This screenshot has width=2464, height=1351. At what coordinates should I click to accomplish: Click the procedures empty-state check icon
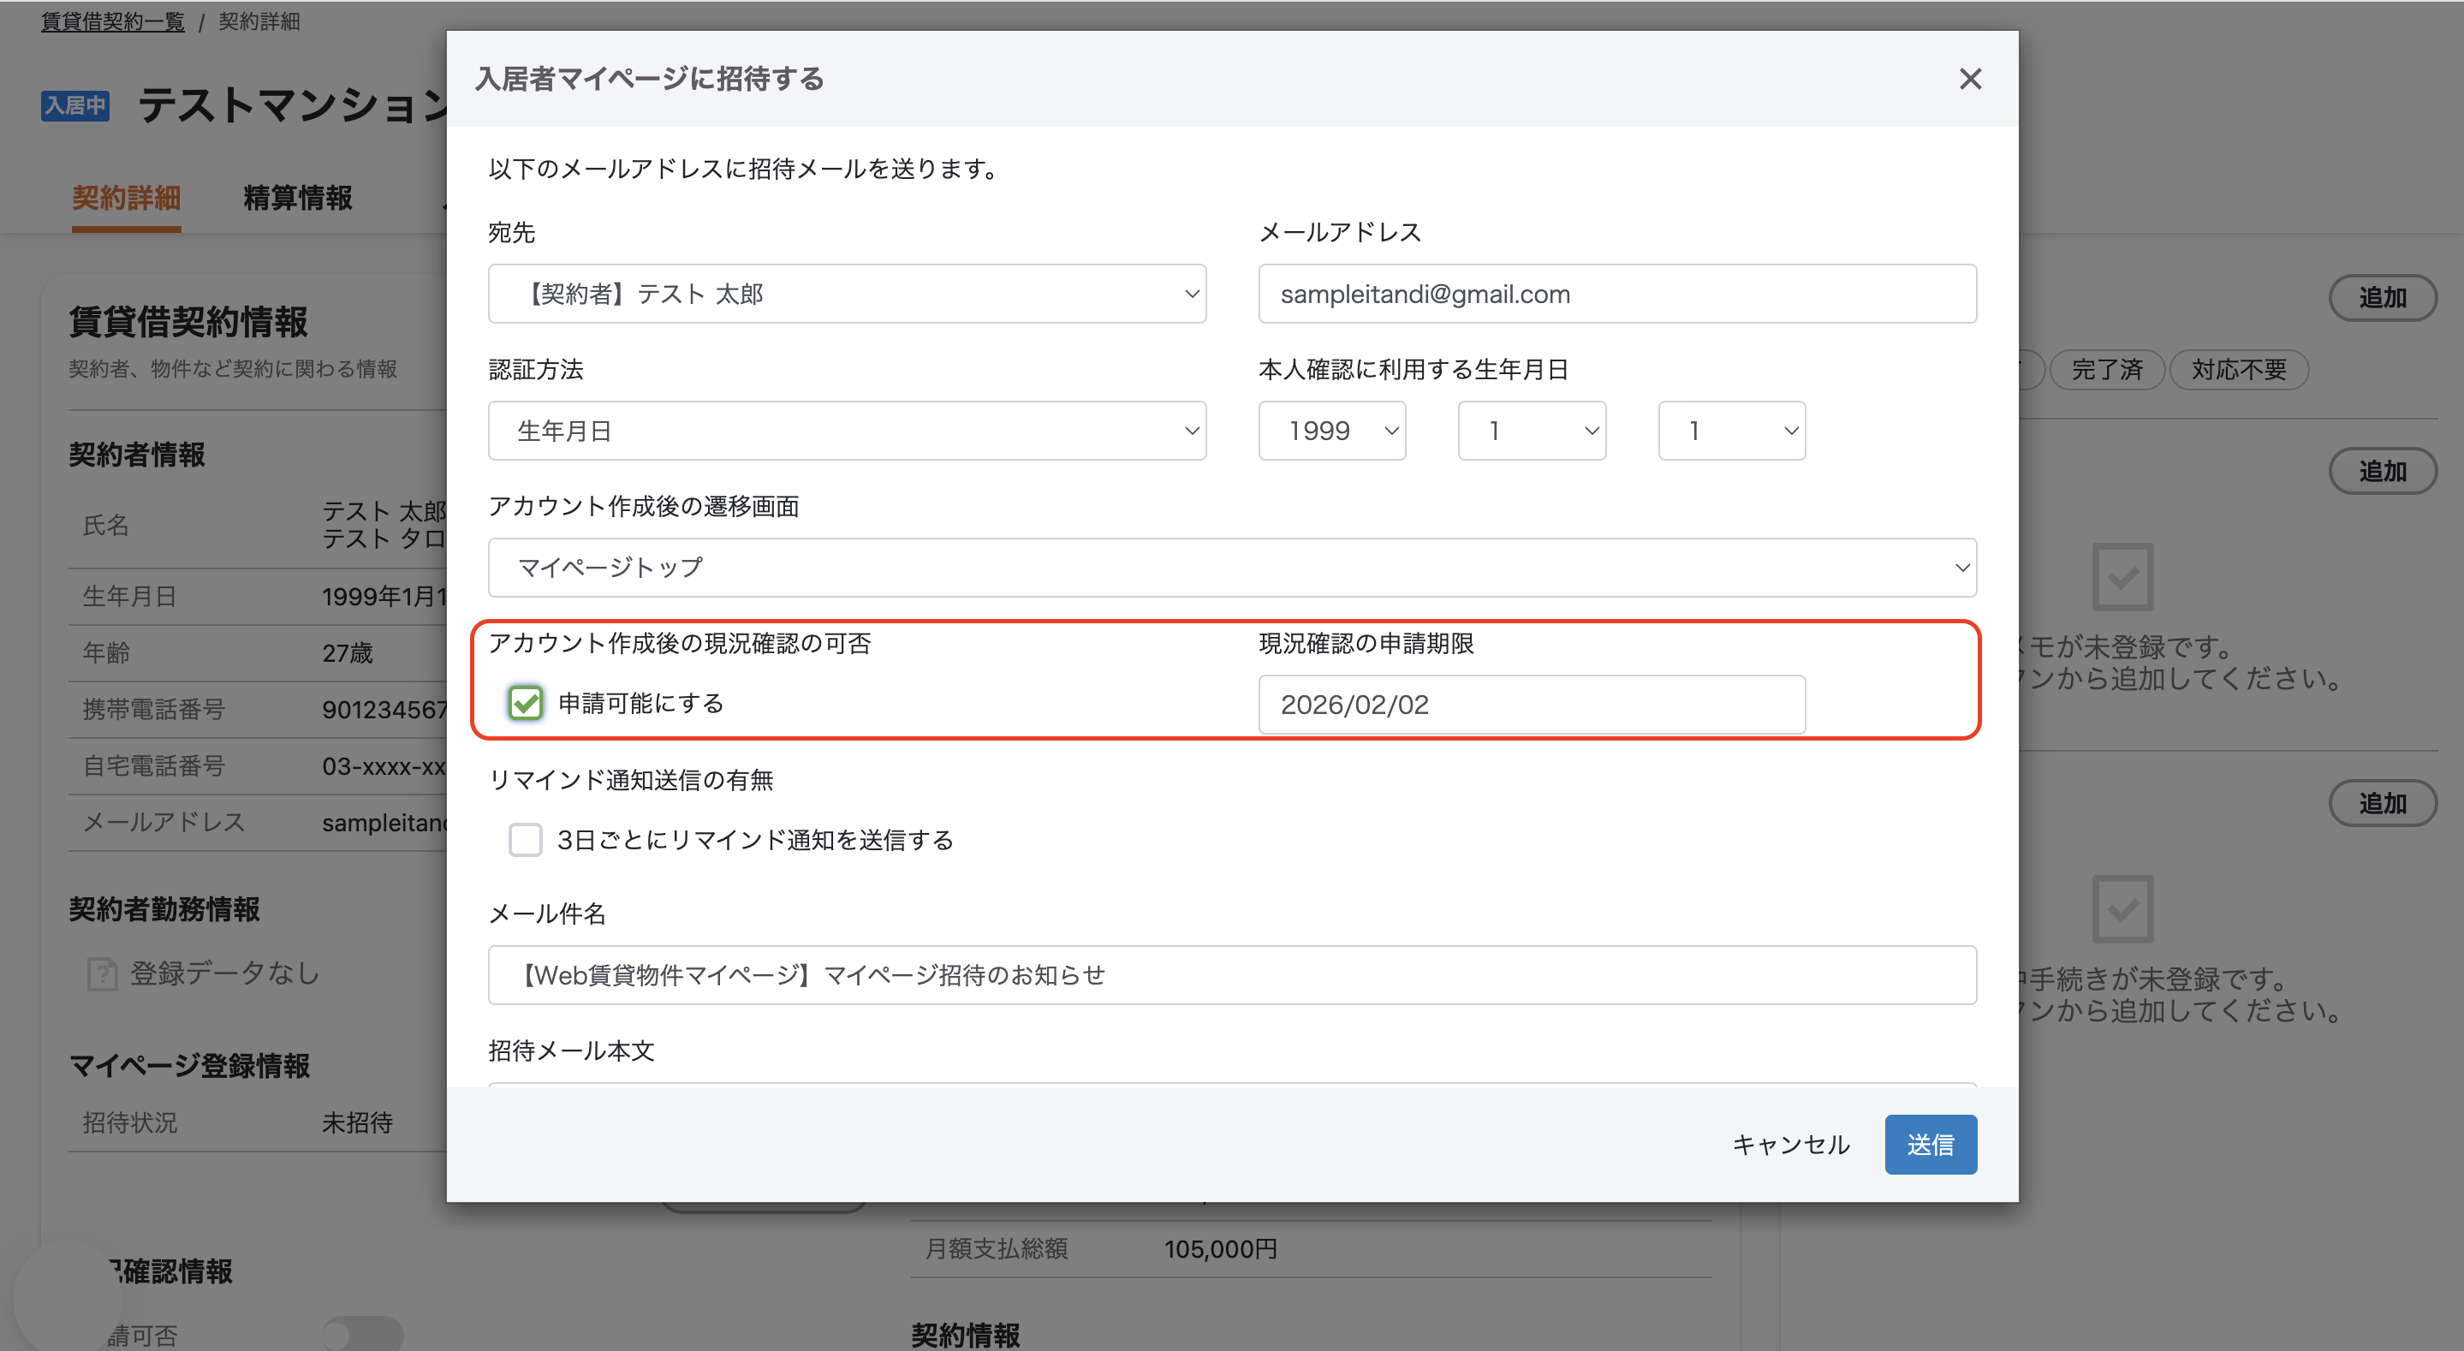[2122, 908]
